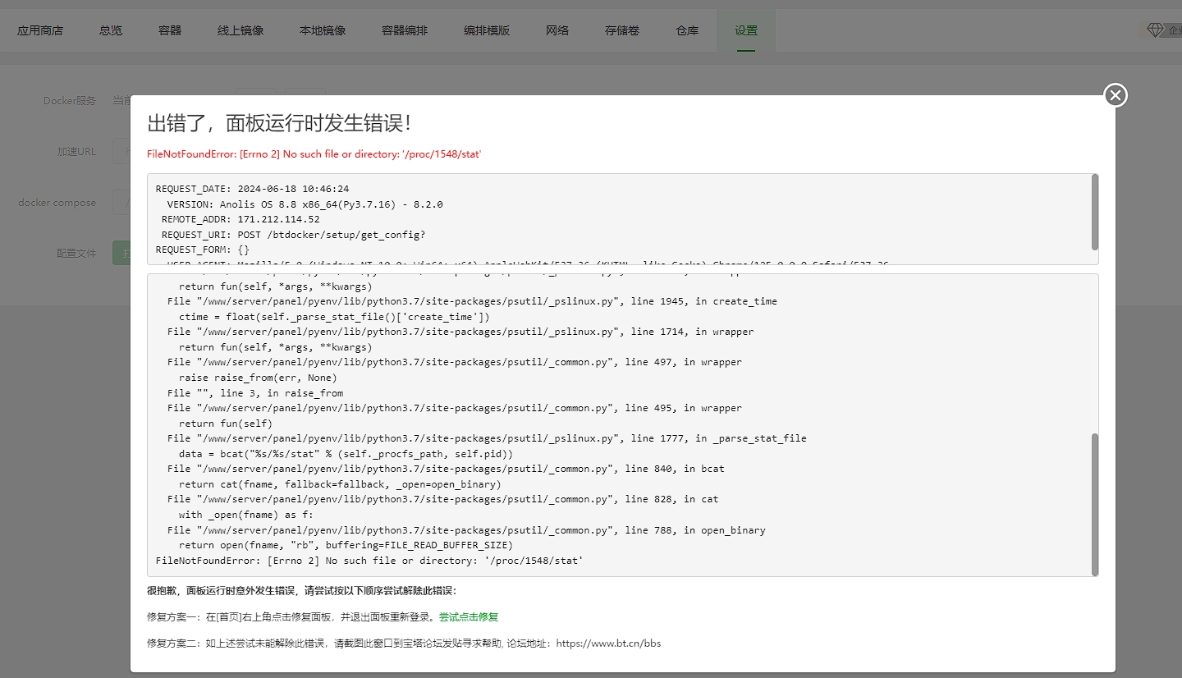Click the 'return open(fname, "rb"' line
The width and height of the screenshot is (1182, 678).
pos(346,545)
